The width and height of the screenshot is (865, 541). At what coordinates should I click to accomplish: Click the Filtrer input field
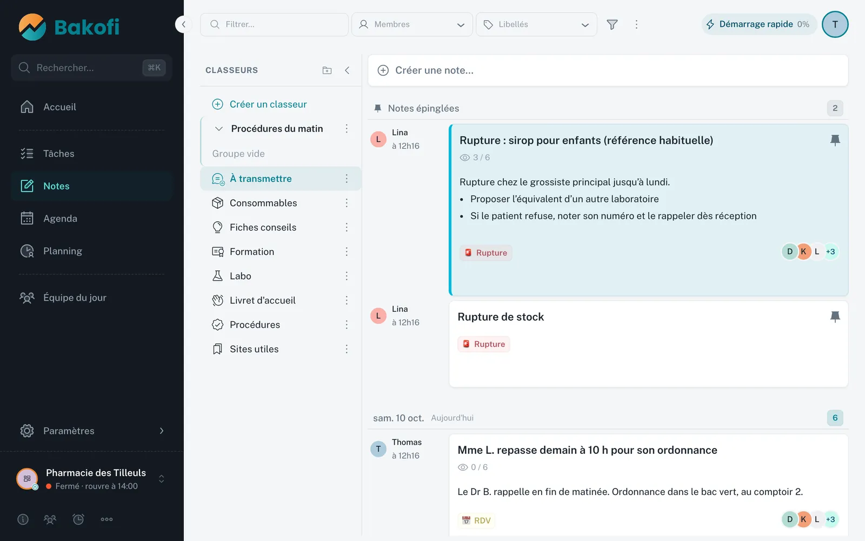274,24
